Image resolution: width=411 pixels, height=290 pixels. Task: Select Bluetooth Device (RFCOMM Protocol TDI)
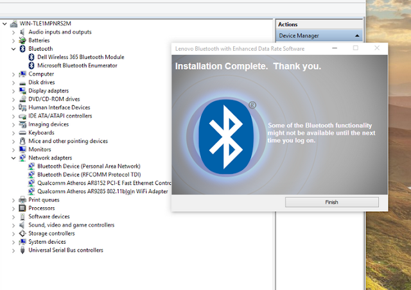[x=89, y=175]
